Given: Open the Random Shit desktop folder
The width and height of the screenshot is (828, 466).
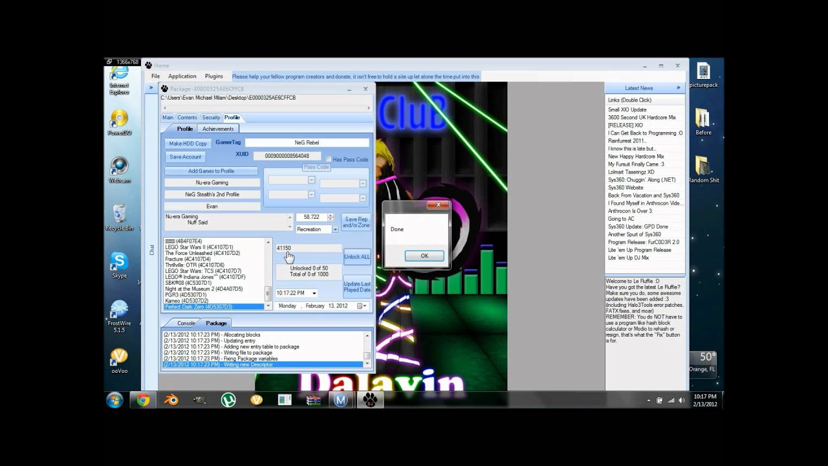Looking at the screenshot, I should tap(703, 170).
